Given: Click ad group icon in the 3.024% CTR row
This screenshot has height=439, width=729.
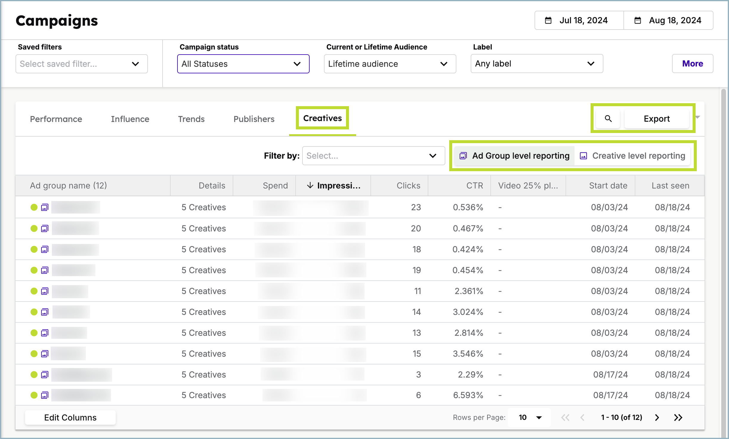Looking at the screenshot, I should pos(45,312).
